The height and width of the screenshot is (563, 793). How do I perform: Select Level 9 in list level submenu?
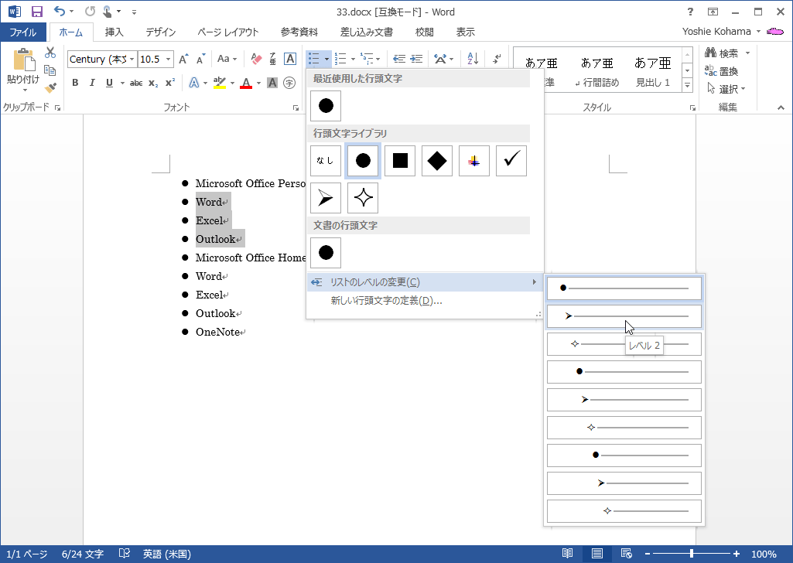[x=624, y=511]
